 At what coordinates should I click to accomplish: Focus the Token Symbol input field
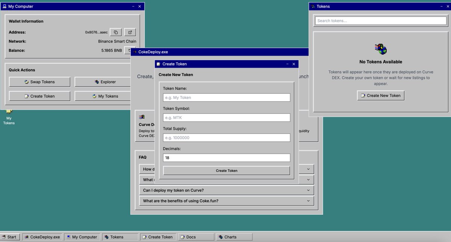point(227,118)
